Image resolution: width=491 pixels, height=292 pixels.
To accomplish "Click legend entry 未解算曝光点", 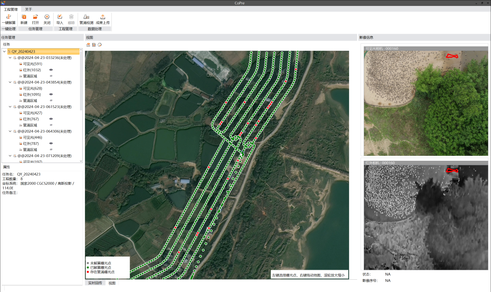I will 100,263.
